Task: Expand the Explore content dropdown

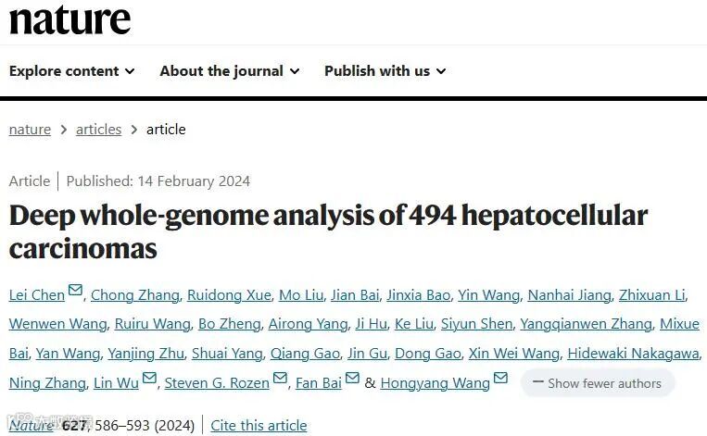Action: [71, 70]
